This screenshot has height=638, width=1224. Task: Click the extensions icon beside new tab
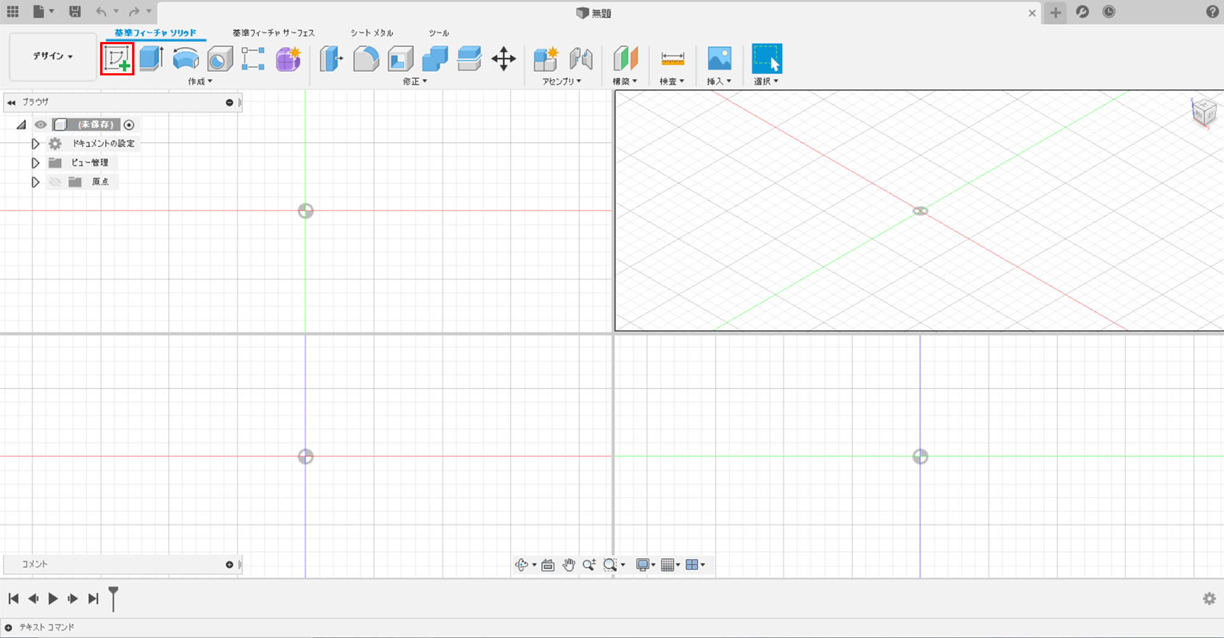1083,12
